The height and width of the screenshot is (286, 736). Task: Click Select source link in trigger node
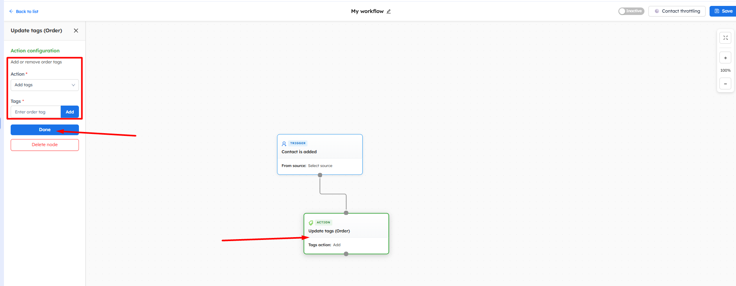(320, 166)
